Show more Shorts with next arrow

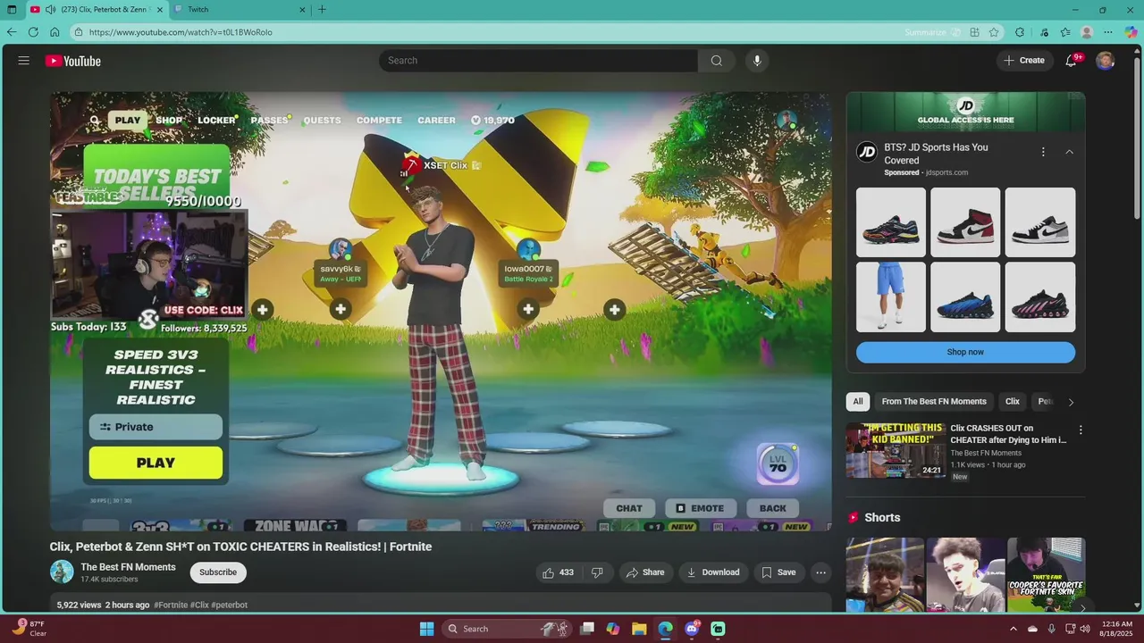click(x=1082, y=607)
